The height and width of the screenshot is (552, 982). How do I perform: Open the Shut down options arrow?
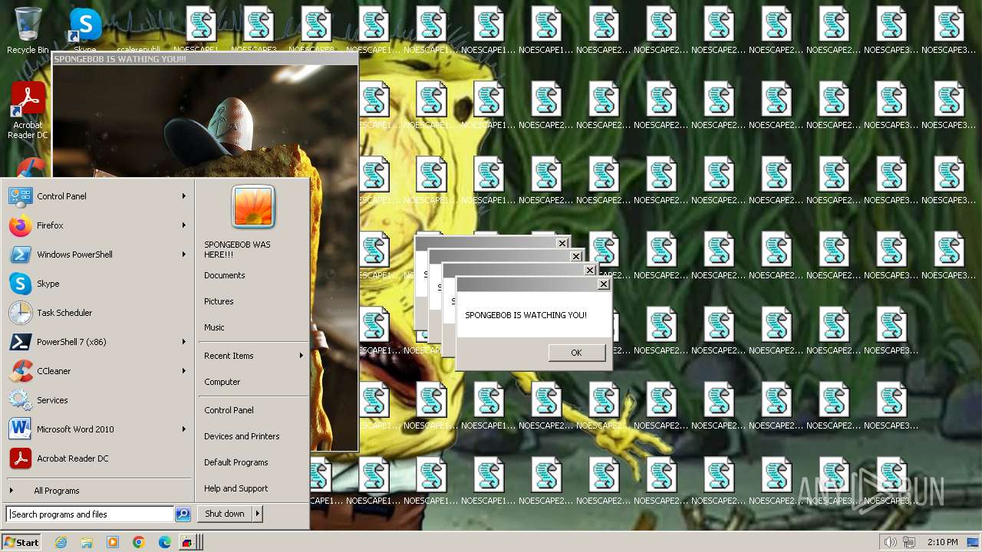click(x=258, y=514)
